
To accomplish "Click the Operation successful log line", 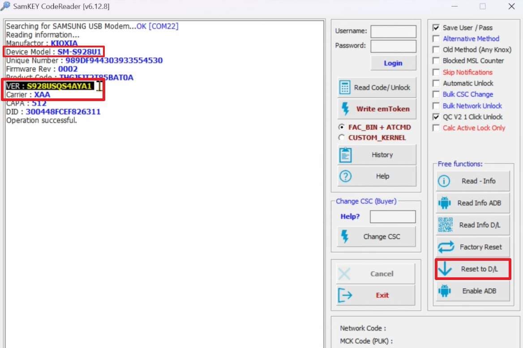I will (41, 120).
